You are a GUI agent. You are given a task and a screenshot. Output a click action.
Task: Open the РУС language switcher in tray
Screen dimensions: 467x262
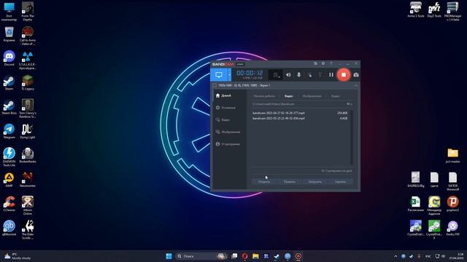click(x=428, y=256)
